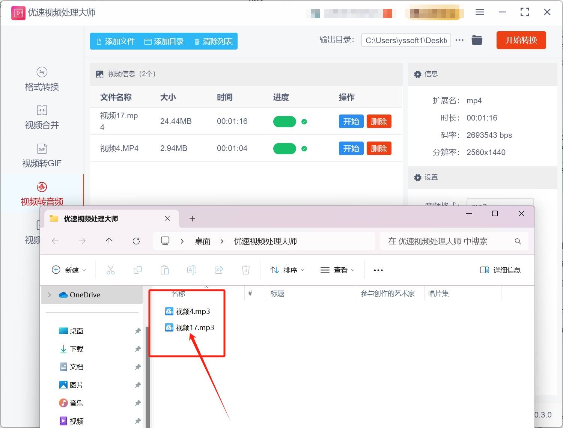
Task: Click the output directory input field
Action: pos(405,40)
